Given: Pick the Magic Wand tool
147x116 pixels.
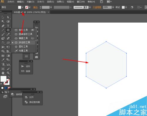Looking at the screenshot, I should click(3, 21).
